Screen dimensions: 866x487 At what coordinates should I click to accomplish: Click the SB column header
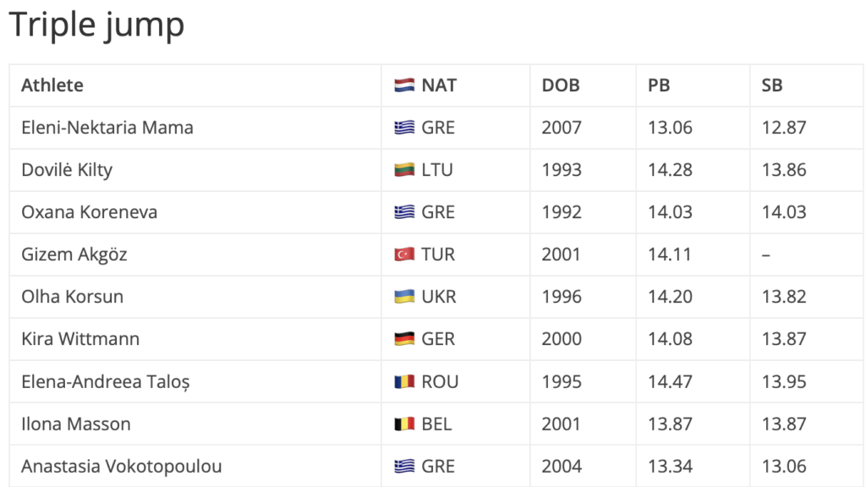tap(771, 85)
